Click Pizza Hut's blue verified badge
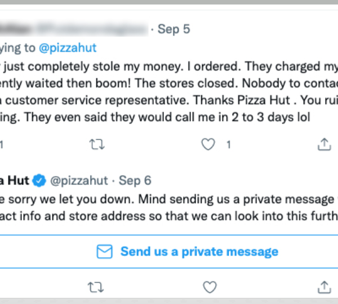The width and height of the screenshot is (338, 304). click(39, 180)
